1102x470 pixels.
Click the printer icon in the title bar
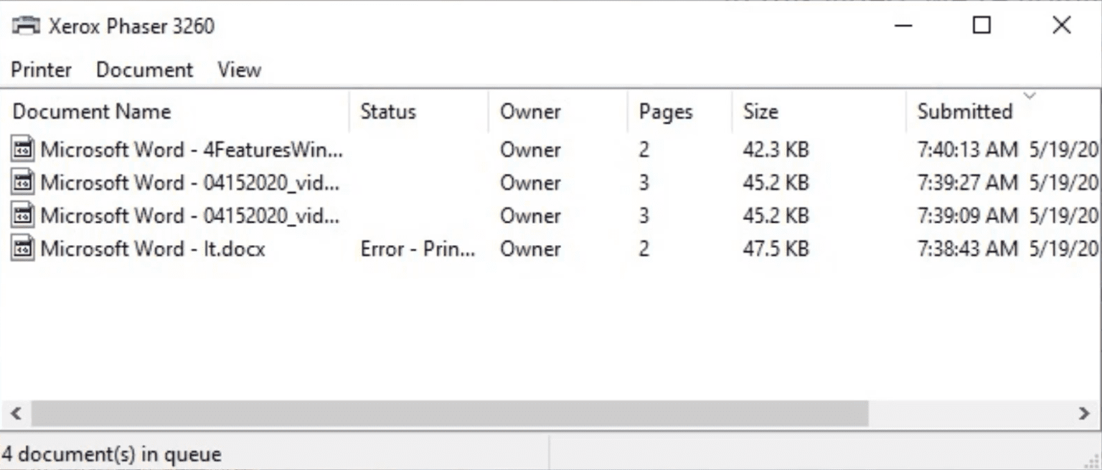(x=25, y=25)
